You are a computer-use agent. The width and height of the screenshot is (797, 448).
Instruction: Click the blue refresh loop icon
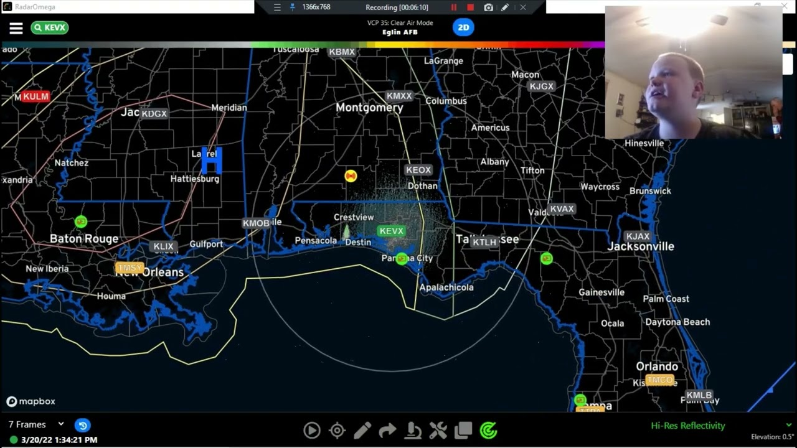[82, 426]
